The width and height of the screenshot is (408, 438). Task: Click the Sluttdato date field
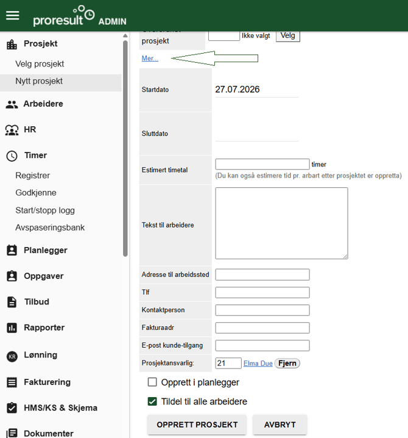[x=257, y=134]
